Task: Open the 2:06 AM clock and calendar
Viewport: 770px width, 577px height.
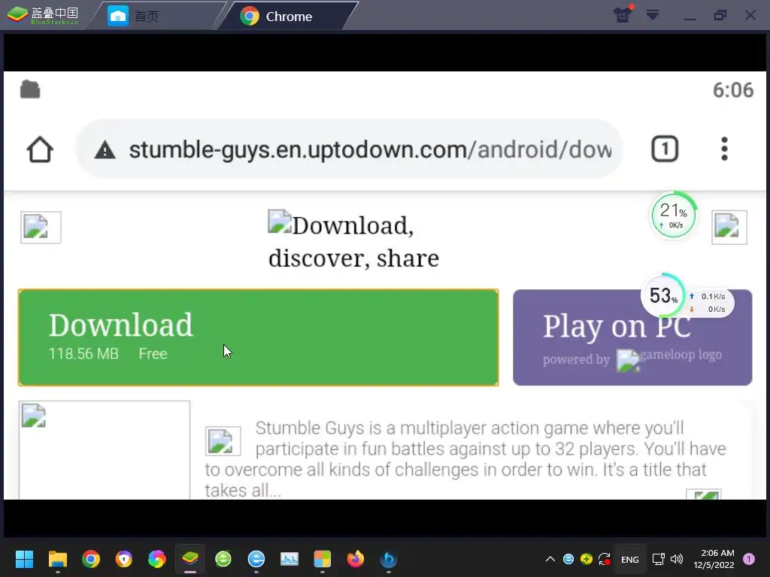Action: coord(714,559)
